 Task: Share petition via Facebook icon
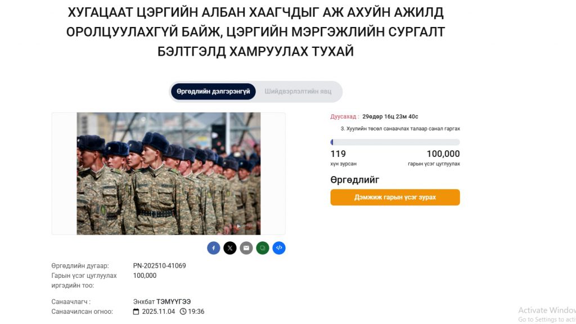(x=213, y=248)
